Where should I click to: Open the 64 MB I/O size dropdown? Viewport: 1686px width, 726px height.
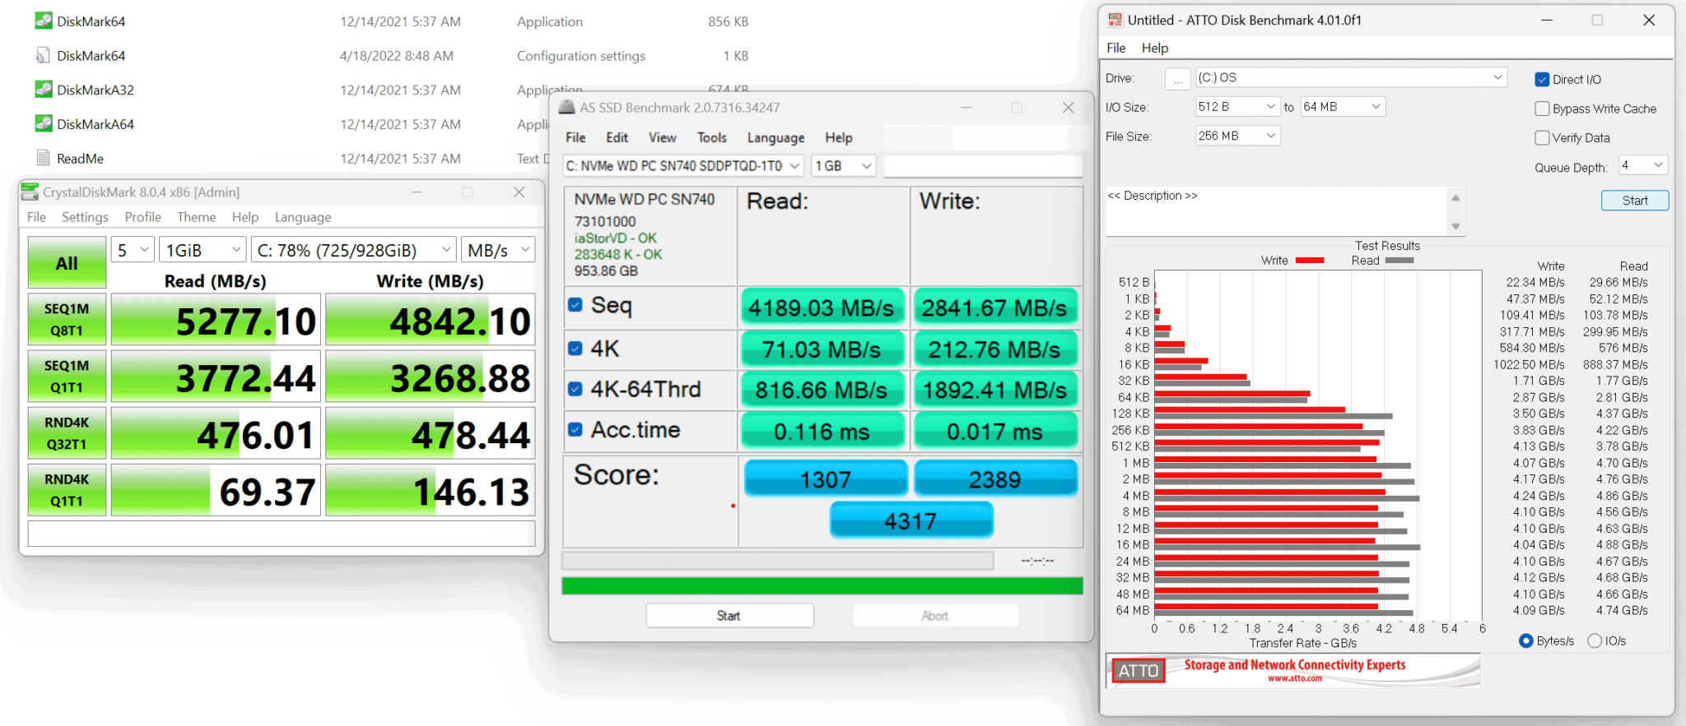(x=1343, y=107)
